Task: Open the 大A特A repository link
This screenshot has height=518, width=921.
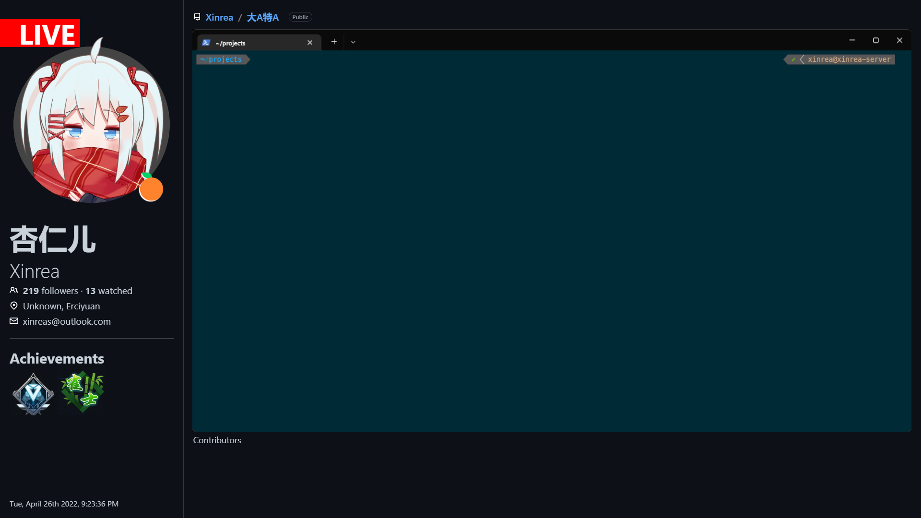Action: point(262,17)
